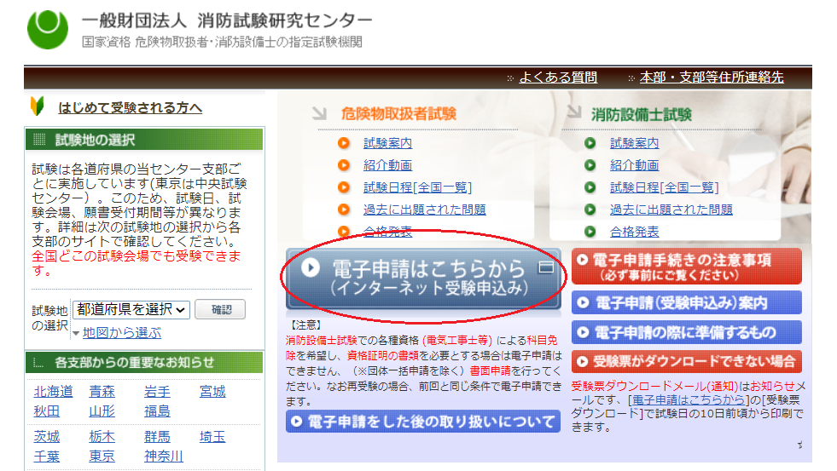Select 岩手 branch link
This screenshot has width=837, height=471.
[x=157, y=392]
